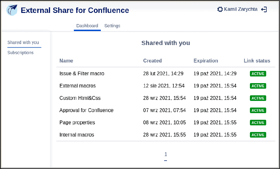
Task: Click the External Share paper plane logo
Action: 12,10
